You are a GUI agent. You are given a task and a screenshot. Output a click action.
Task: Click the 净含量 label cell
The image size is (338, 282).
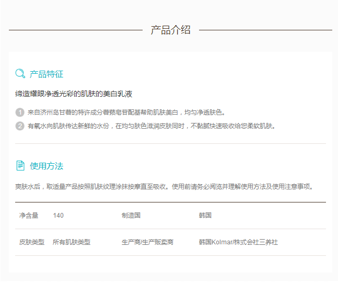(29, 215)
